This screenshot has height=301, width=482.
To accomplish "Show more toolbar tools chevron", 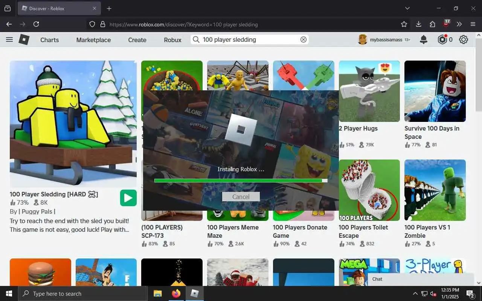I will (x=459, y=24).
